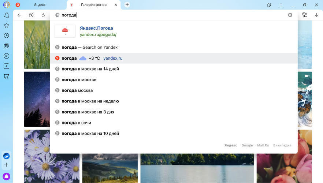
Task: Open the bookmarks panel icon in title bar
Action: [269, 5]
